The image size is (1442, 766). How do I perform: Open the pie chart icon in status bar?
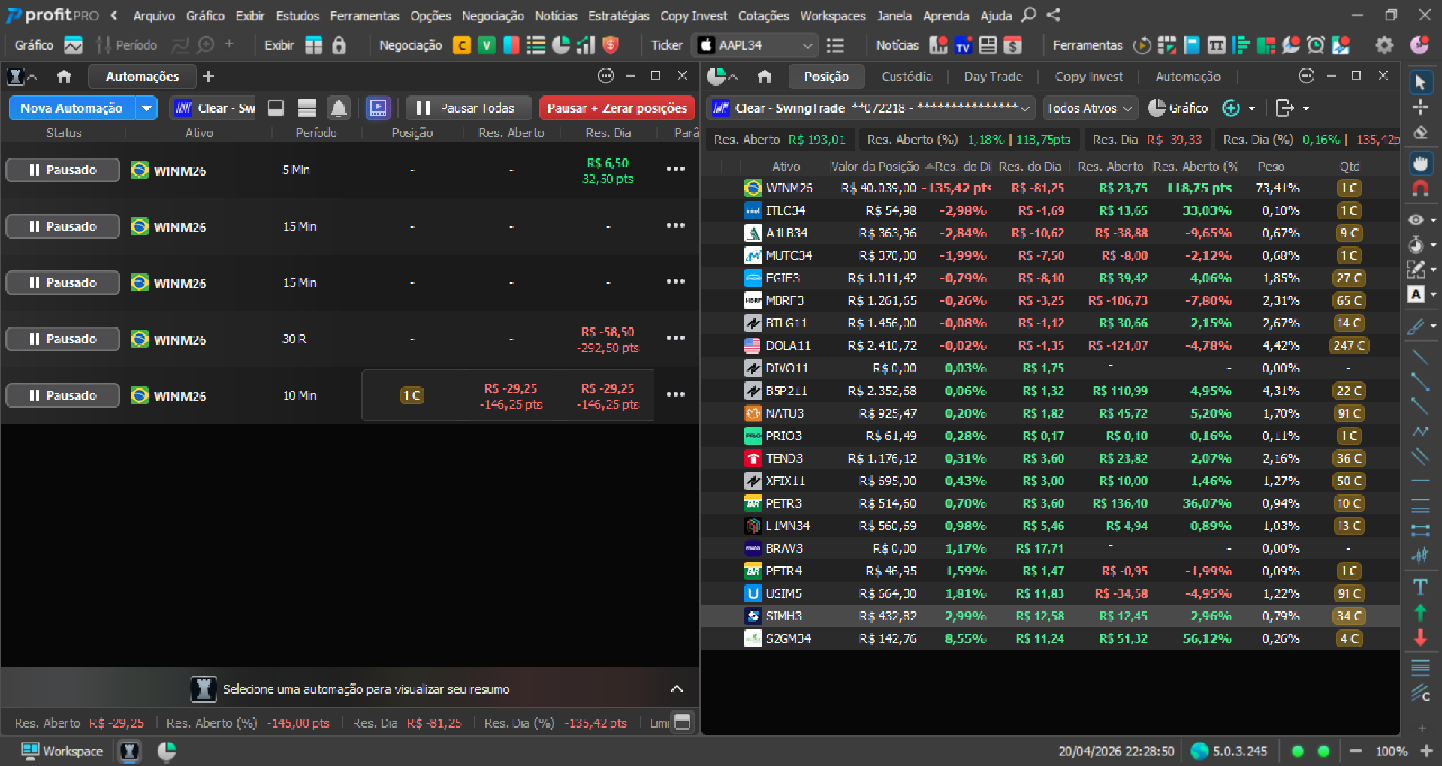[167, 751]
